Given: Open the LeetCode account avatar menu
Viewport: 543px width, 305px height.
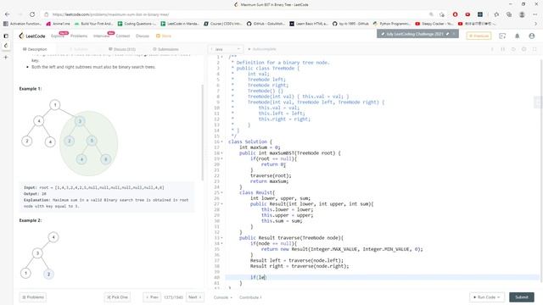Looking at the screenshot, I should pos(532,36).
